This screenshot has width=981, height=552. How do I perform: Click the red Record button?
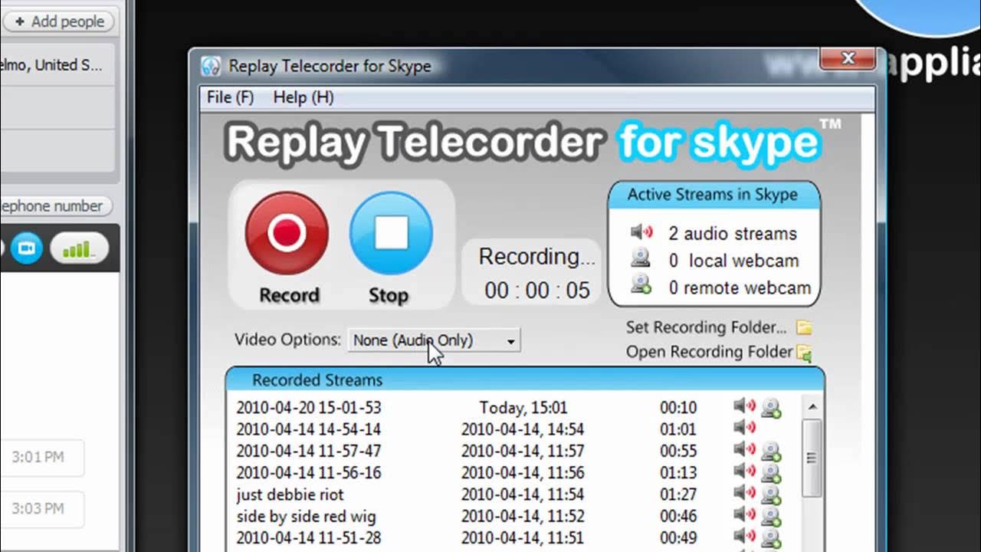click(287, 234)
